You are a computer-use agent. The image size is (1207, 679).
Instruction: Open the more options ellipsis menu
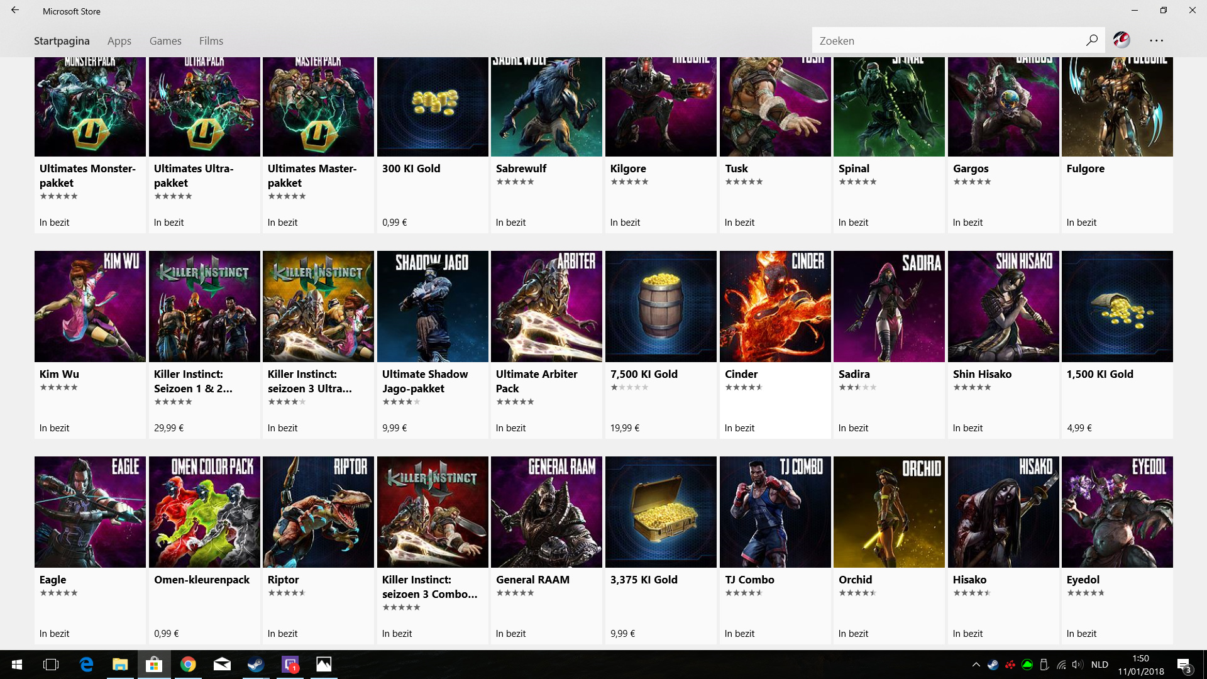(1157, 40)
